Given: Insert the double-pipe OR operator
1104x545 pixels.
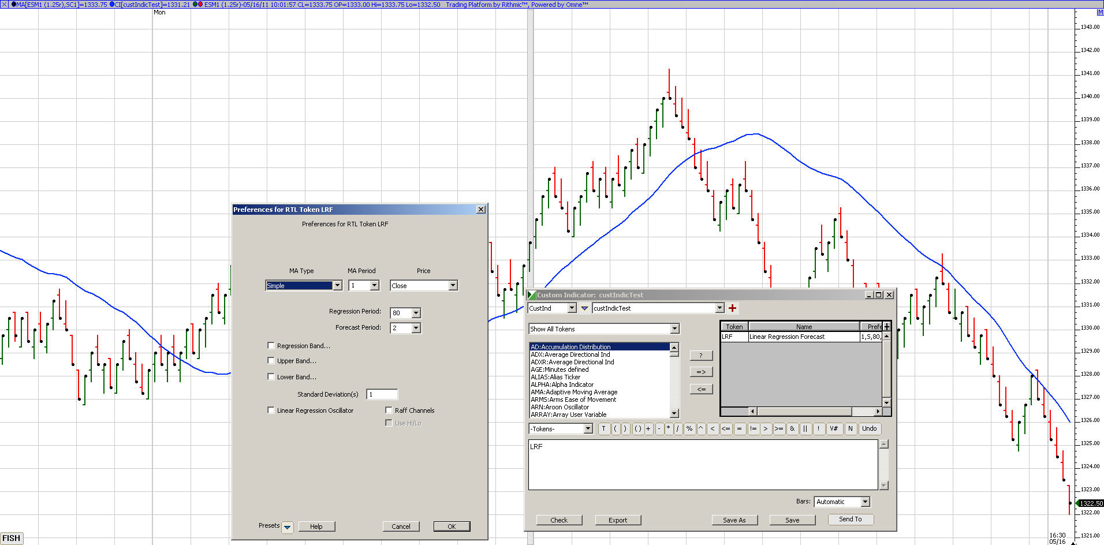Looking at the screenshot, I should pyautogui.click(x=805, y=428).
